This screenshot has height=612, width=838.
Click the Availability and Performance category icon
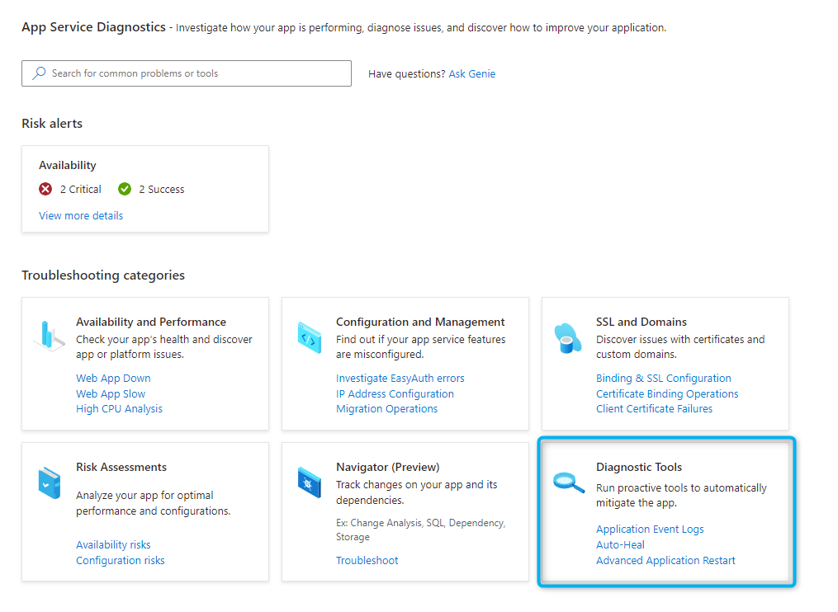49,335
